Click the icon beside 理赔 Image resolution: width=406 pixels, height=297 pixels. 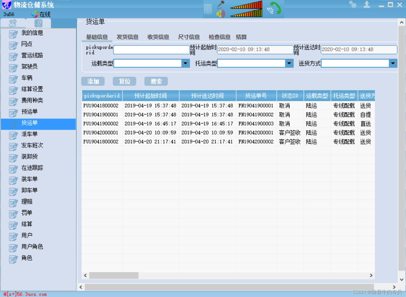13,203
